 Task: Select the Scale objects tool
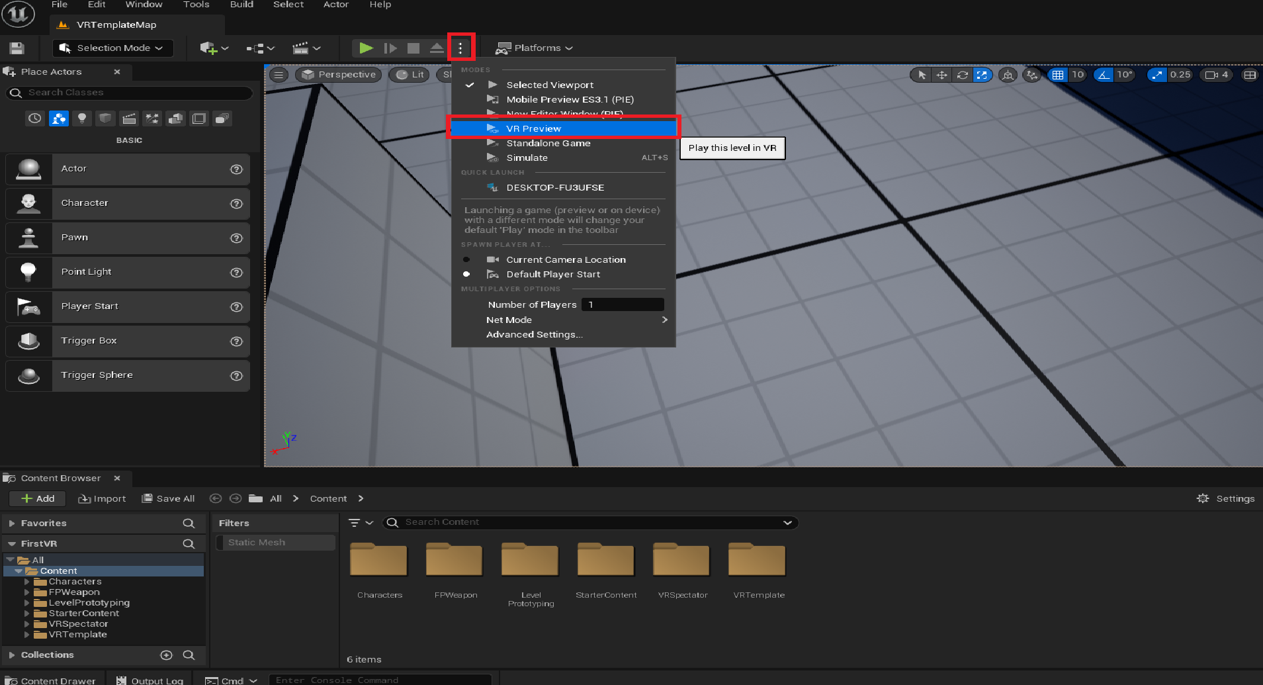coord(982,75)
